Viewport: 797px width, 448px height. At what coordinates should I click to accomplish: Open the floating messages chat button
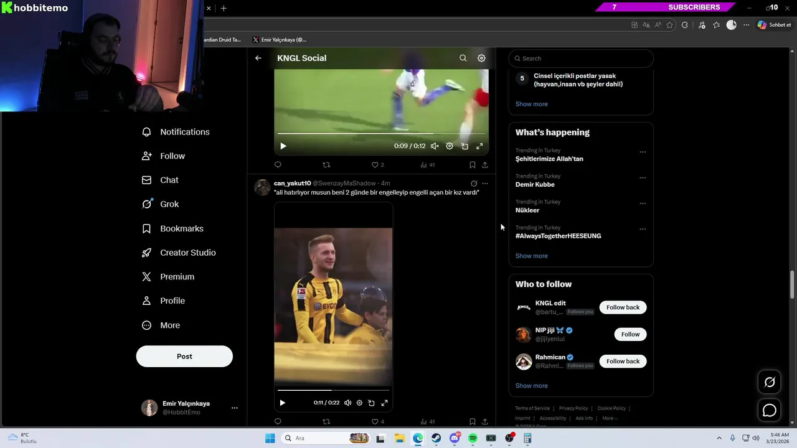[x=770, y=410]
